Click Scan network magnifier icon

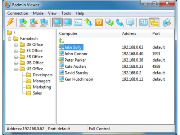pos(167,22)
